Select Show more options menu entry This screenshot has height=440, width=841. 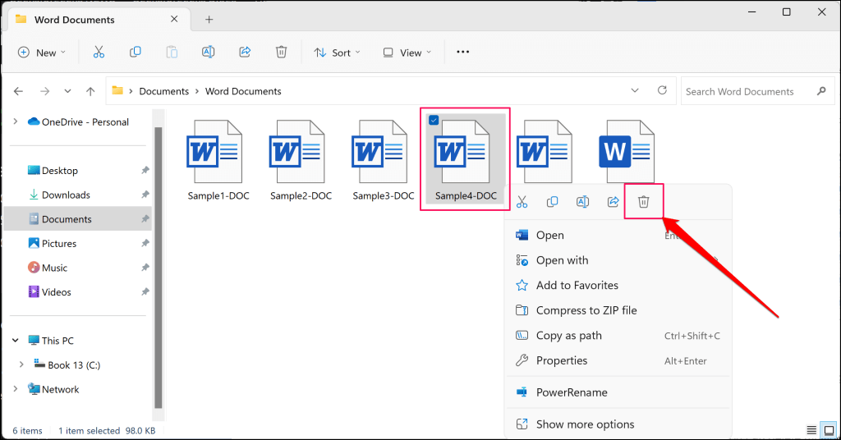click(x=585, y=424)
